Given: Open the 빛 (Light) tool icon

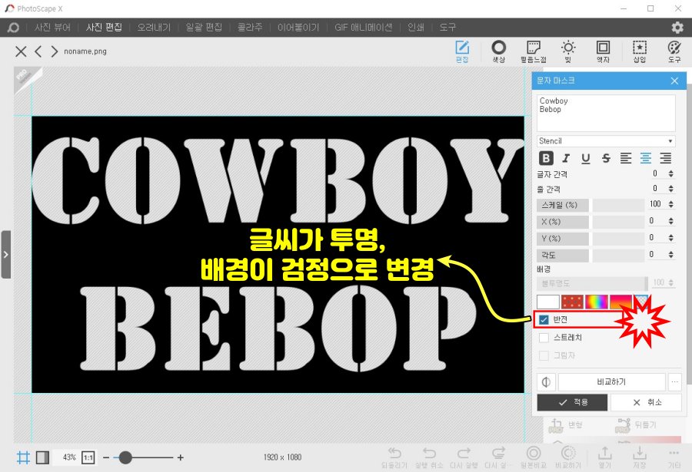Looking at the screenshot, I should coord(568,51).
